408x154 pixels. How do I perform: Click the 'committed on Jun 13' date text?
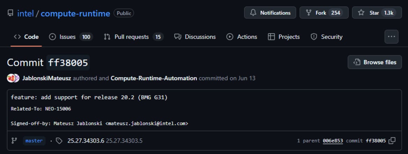tap(227, 78)
